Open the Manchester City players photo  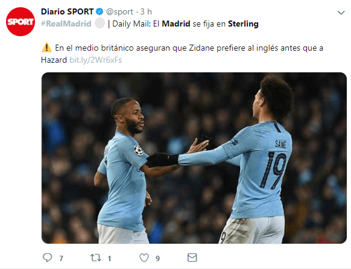click(194, 158)
